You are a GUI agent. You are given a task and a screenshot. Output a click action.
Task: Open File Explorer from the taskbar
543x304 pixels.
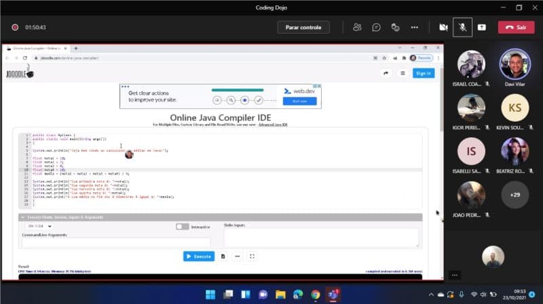point(280,295)
